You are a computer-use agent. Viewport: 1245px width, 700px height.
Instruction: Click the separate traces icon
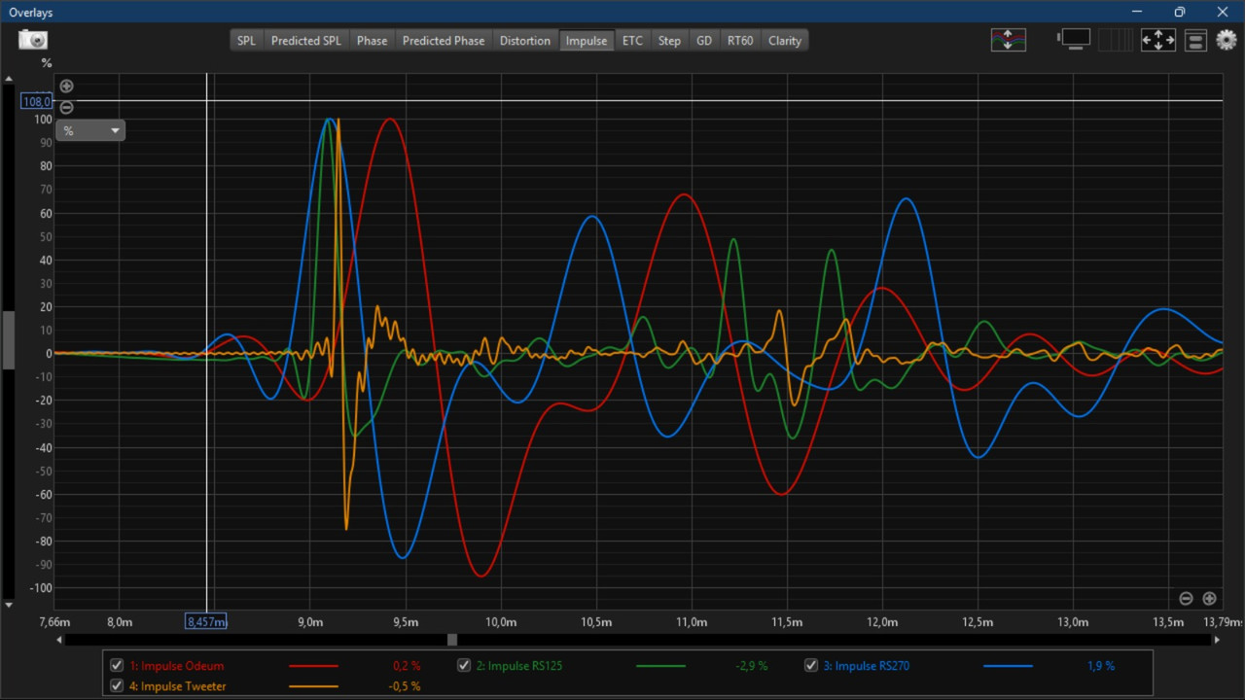pos(1008,40)
